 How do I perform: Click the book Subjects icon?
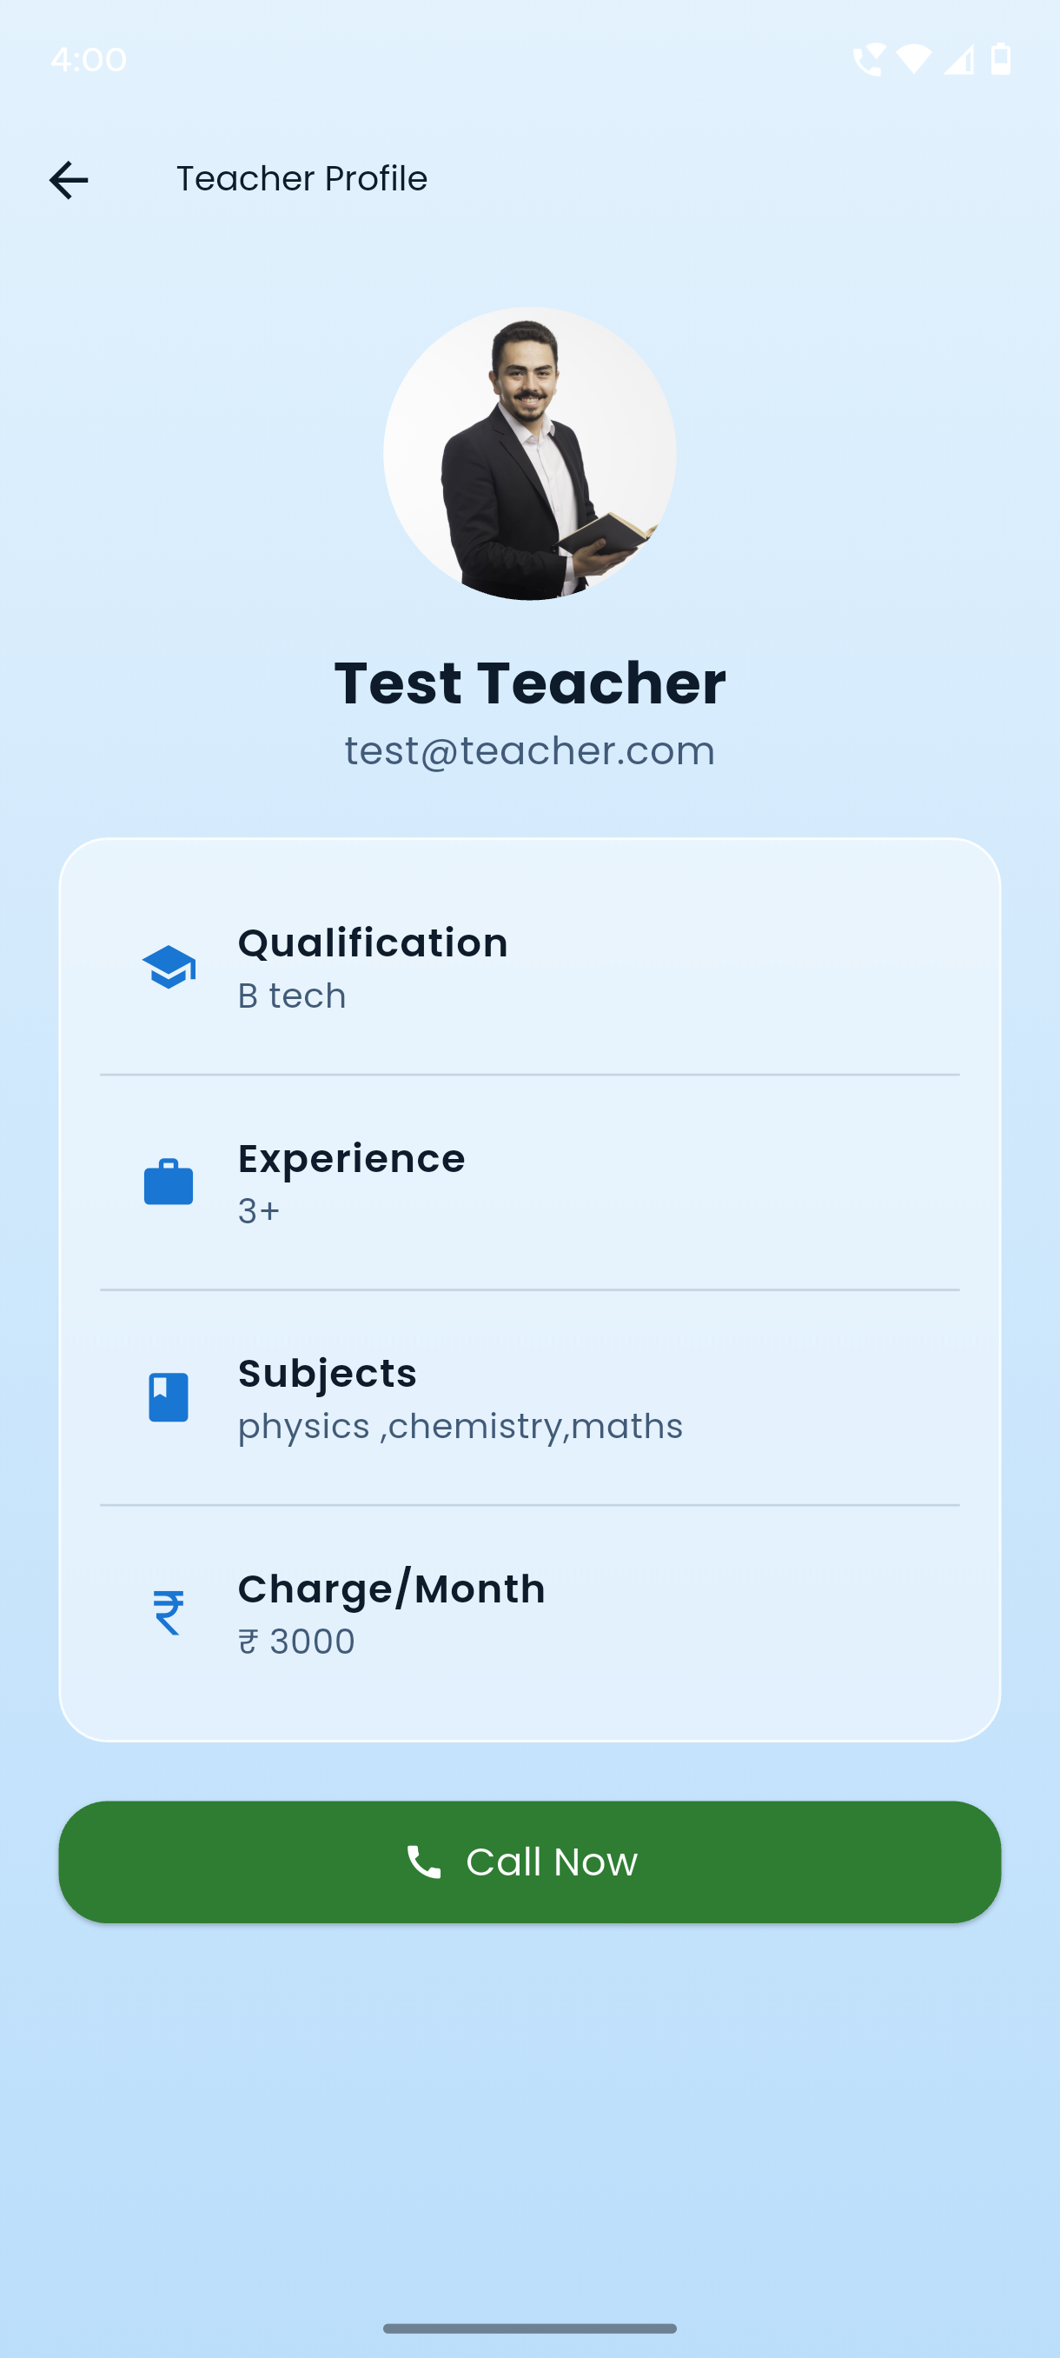(169, 1397)
